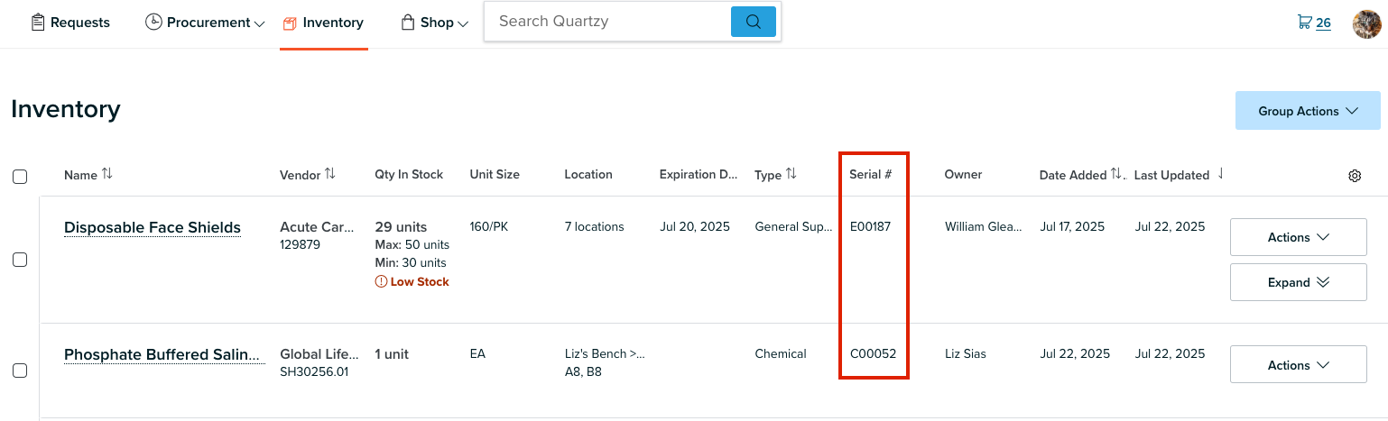Click the Unit Size column header
The image size is (1388, 421).
coord(495,174)
